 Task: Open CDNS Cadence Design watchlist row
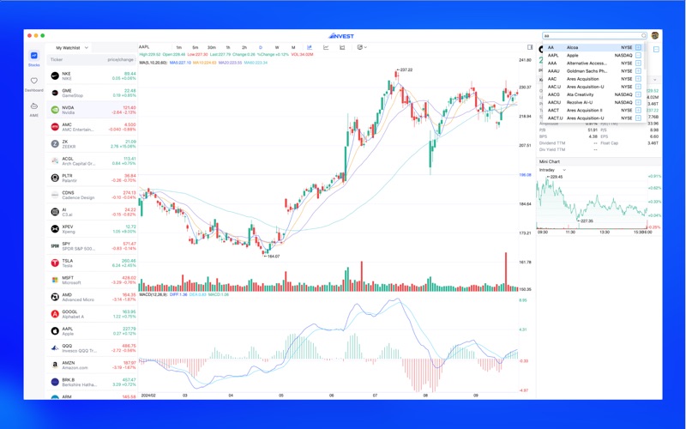coord(92,196)
